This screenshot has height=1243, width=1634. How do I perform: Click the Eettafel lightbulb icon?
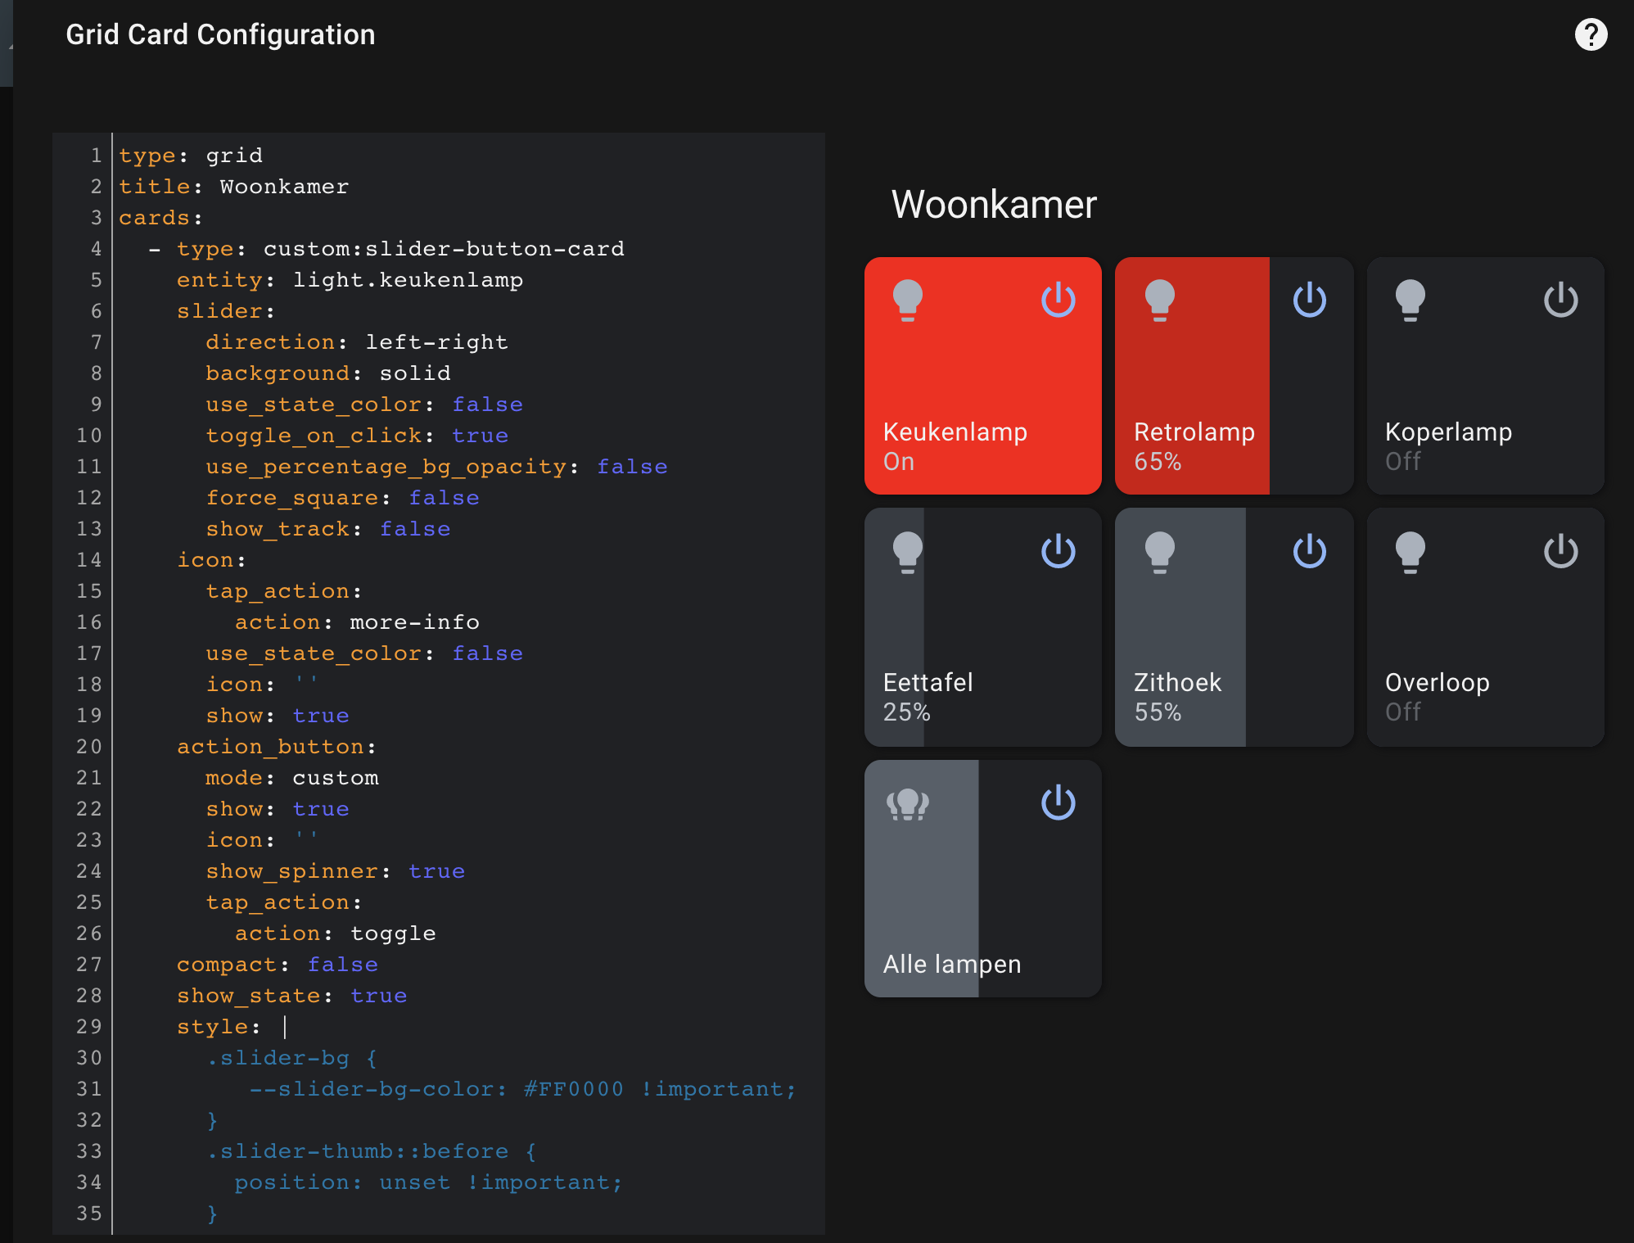click(909, 551)
